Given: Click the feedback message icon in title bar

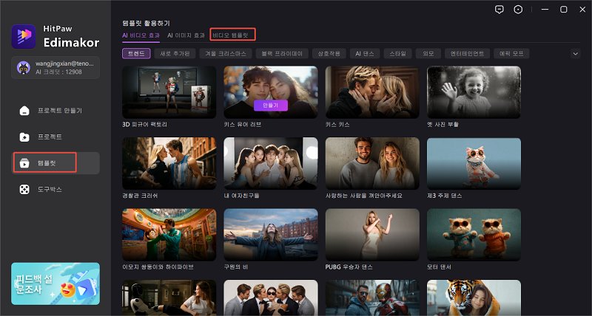Looking at the screenshot, I should click(x=499, y=10).
